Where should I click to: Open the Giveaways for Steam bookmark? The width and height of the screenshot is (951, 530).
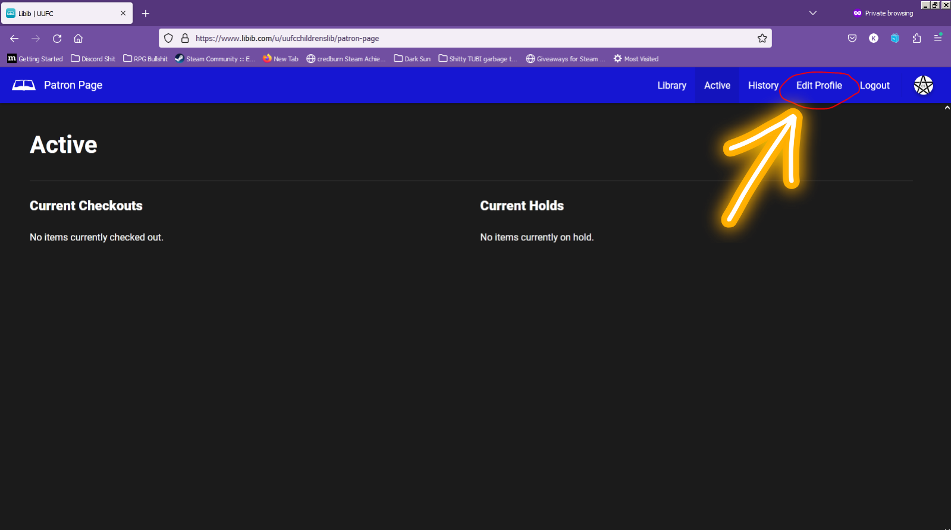566,59
